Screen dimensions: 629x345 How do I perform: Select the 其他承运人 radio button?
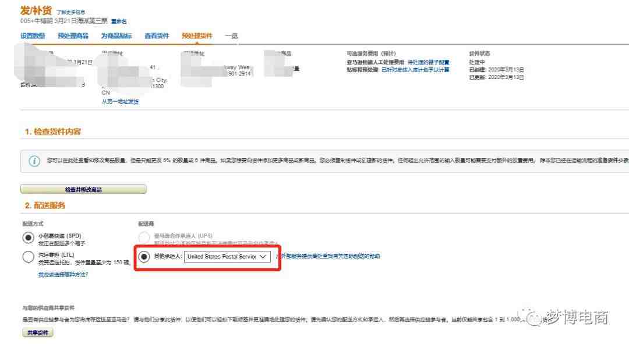pos(144,257)
